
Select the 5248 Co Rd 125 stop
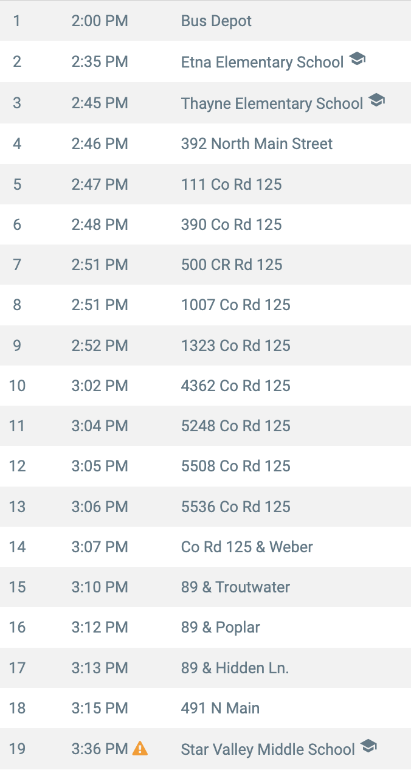206,426
